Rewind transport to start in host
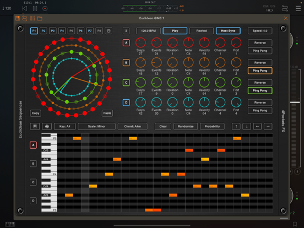Screen dimensions: 304x228 [x=25, y=8]
